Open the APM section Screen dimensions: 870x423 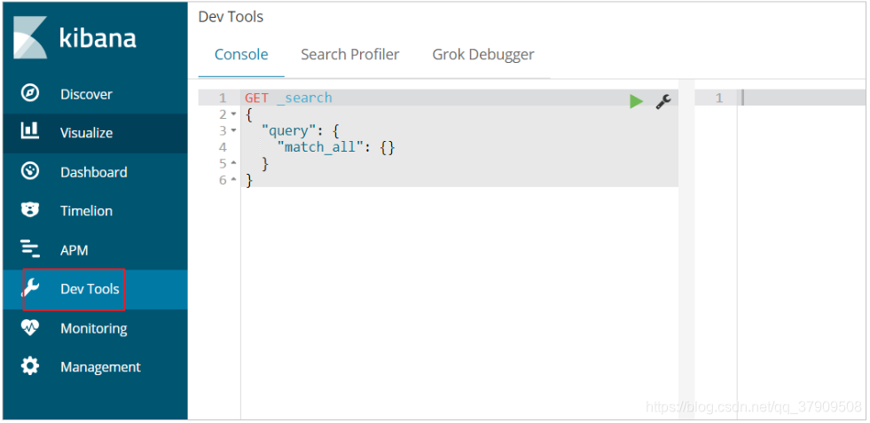coord(96,250)
